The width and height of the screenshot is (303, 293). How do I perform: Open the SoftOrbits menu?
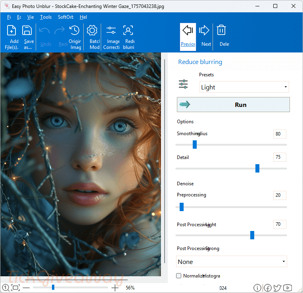tap(66, 17)
